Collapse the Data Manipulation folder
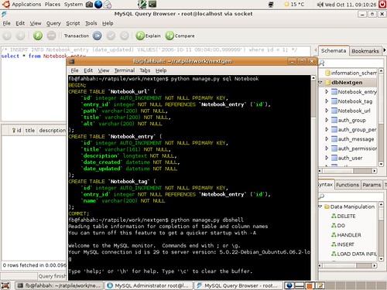 [x=320, y=206]
